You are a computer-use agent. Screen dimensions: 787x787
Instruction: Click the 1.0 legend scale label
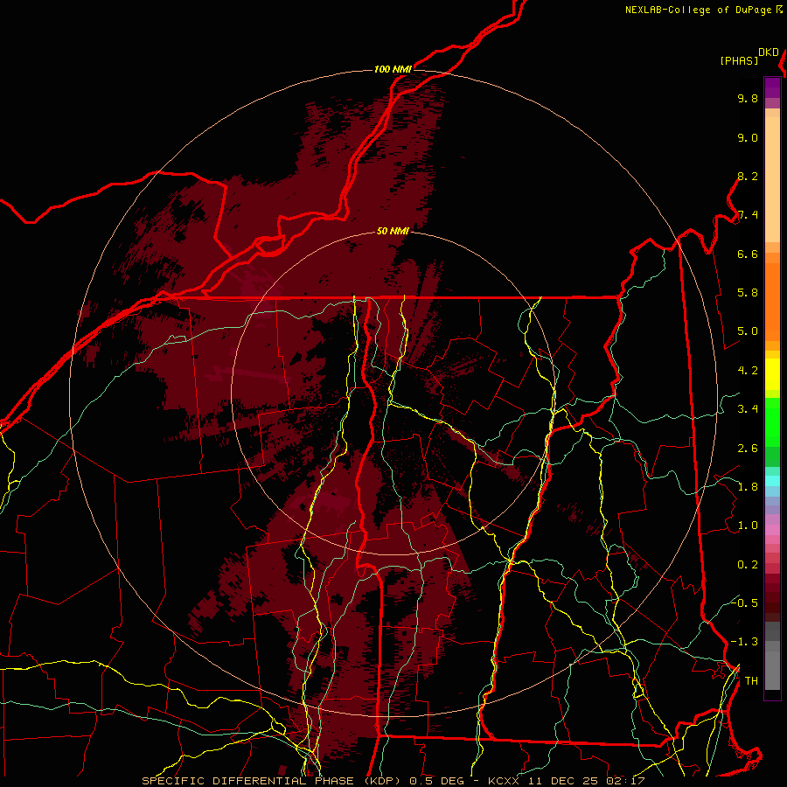point(748,526)
